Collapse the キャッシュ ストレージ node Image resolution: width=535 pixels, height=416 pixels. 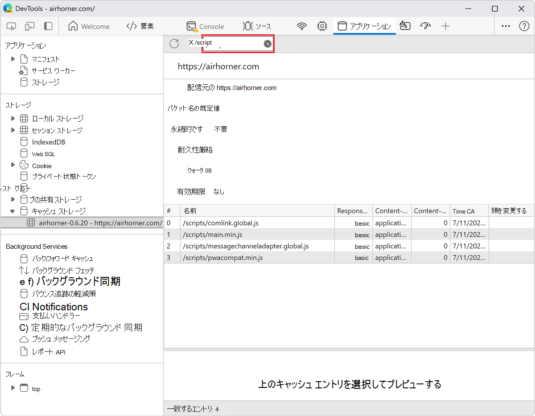[13, 211]
